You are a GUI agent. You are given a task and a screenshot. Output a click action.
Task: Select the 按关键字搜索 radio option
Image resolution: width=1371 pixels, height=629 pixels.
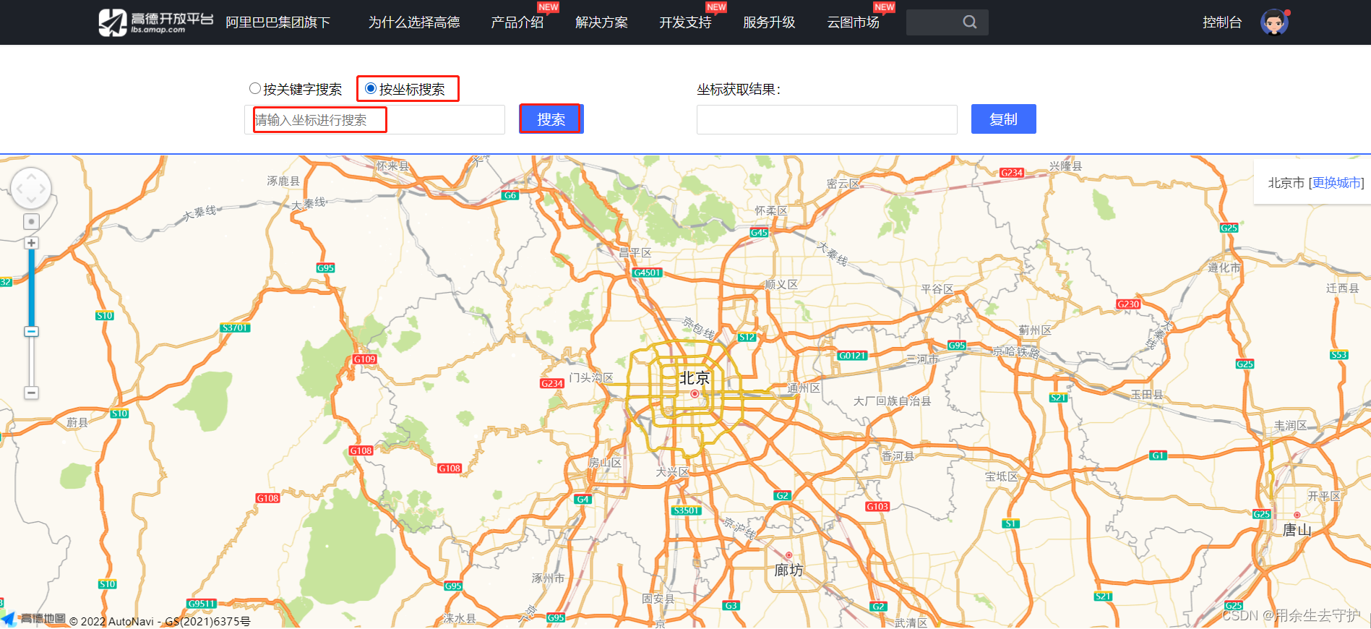click(254, 88)
